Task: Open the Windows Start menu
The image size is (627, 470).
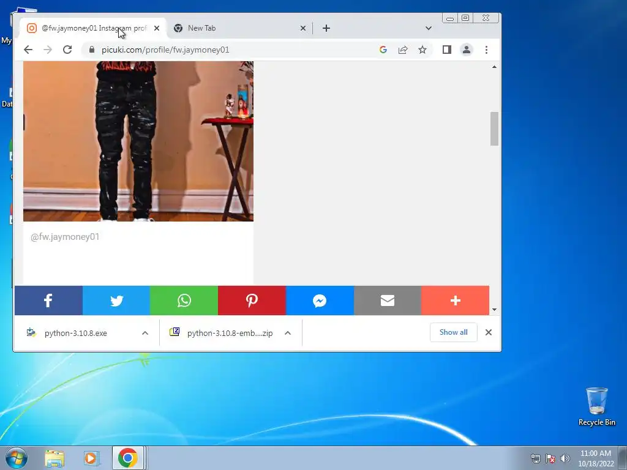Action: tap(17, 458)
